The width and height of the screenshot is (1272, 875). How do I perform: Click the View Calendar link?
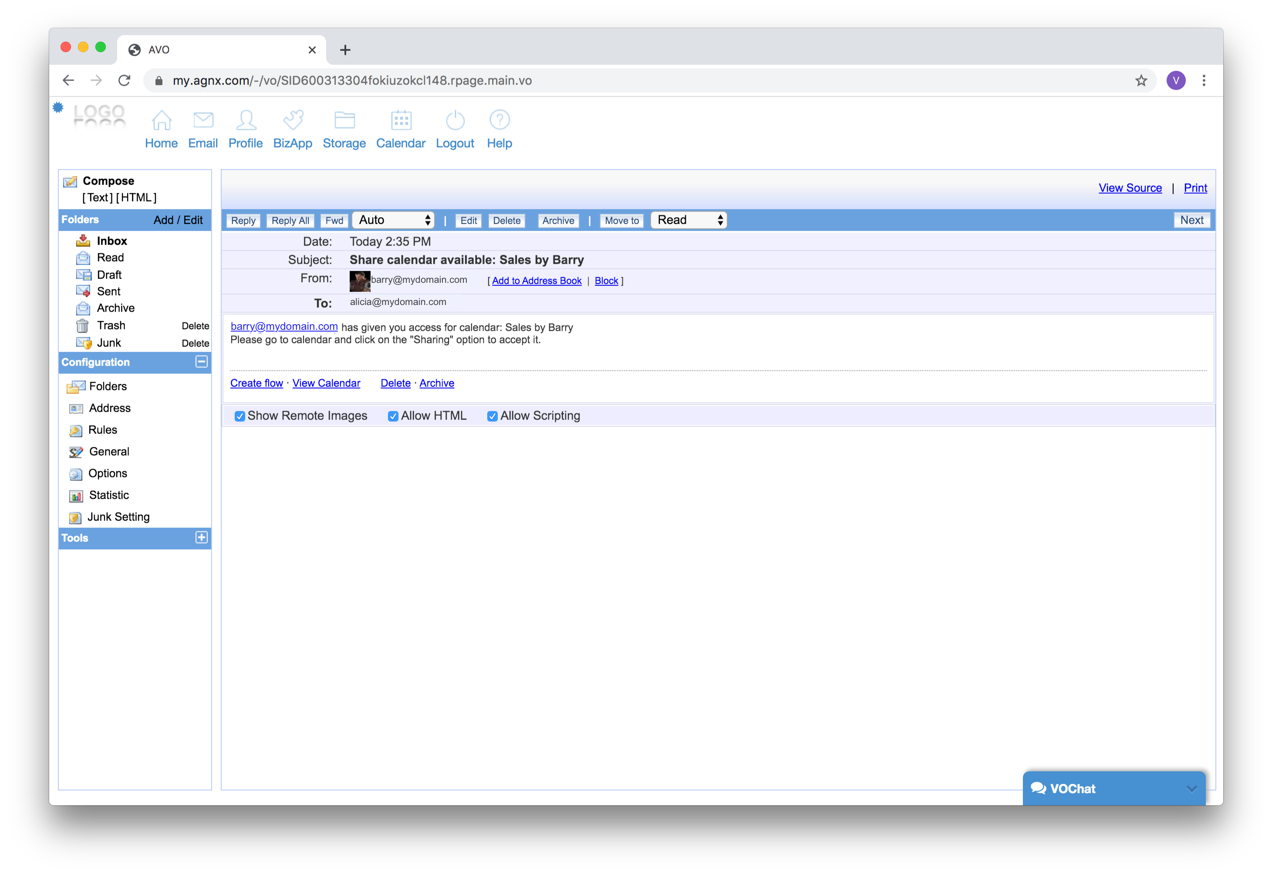point(326,383)
